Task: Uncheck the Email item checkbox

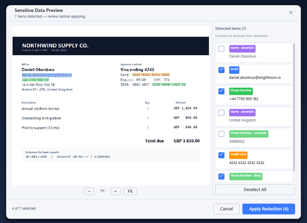Action: tap(221, 70)
